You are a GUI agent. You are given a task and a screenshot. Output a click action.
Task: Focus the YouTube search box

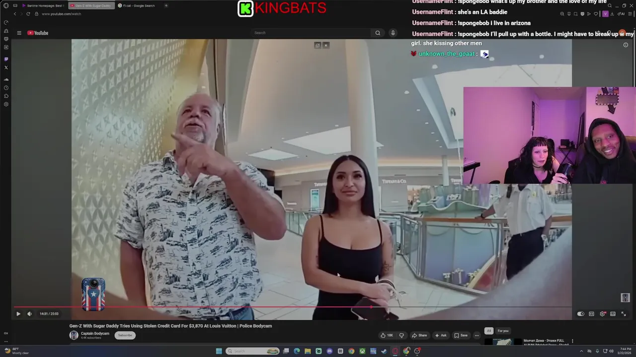click(x=311, y=33)
